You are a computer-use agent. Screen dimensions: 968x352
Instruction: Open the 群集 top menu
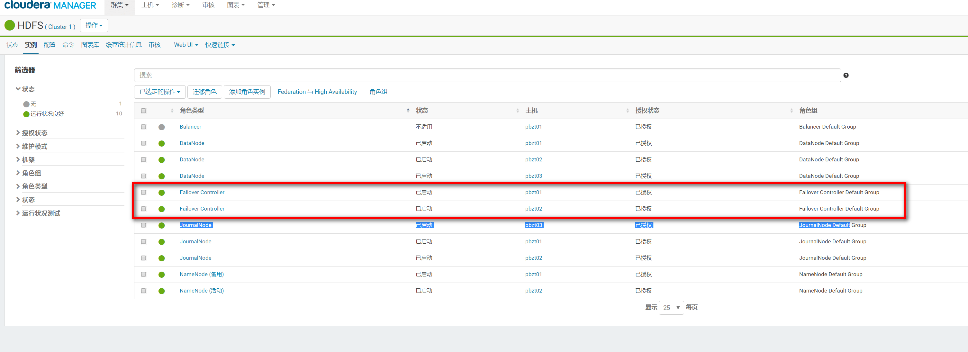pos(119,5)
